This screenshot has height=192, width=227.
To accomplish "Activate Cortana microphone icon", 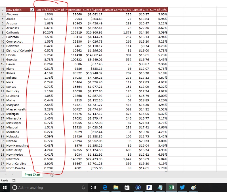I will pos(83,188).
